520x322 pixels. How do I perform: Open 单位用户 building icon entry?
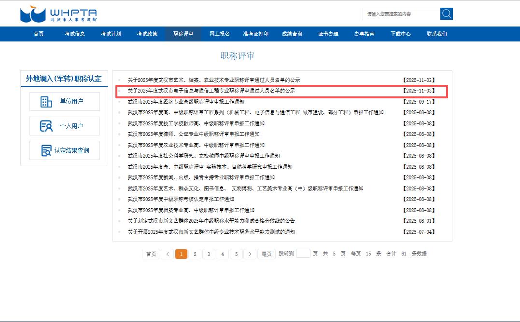tap(65, 102)
